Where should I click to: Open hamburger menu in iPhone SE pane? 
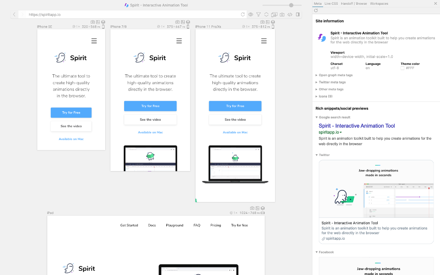[94, 41]
